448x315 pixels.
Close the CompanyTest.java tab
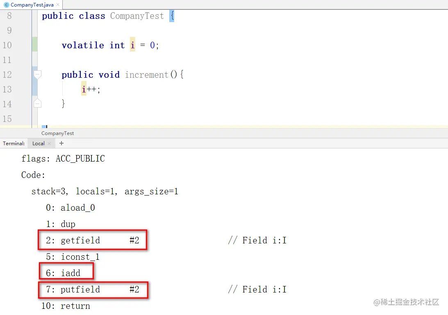(58, 4)
